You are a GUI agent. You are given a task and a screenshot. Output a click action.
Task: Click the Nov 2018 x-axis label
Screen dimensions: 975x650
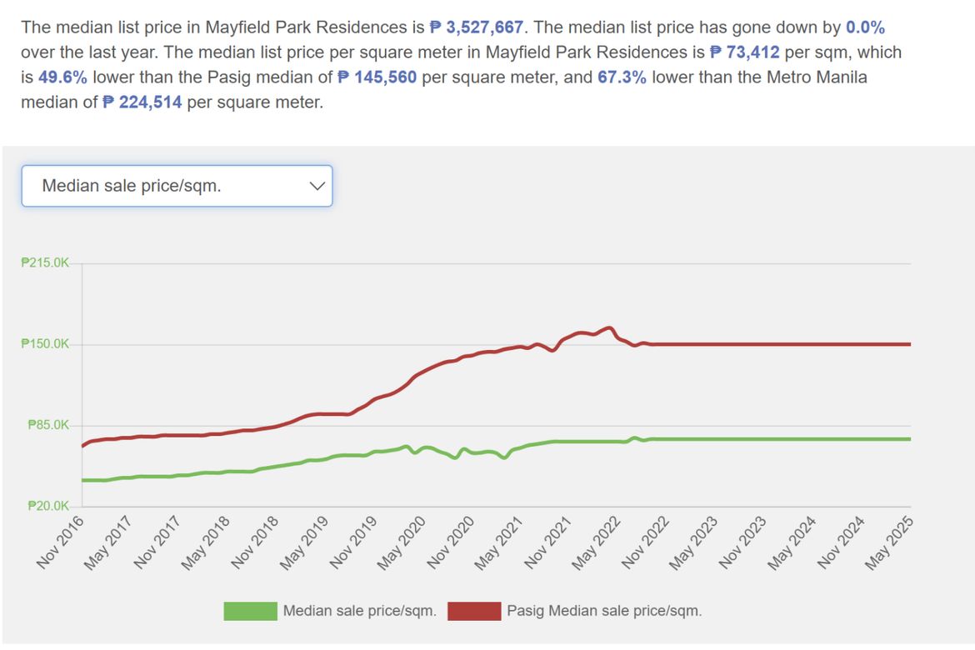254,542
